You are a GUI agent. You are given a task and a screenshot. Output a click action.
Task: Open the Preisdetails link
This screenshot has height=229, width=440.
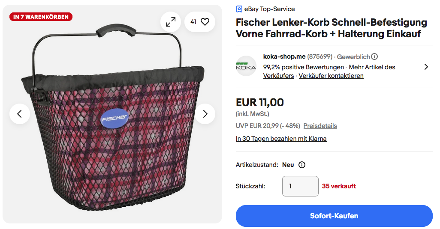tap(320, 126)
